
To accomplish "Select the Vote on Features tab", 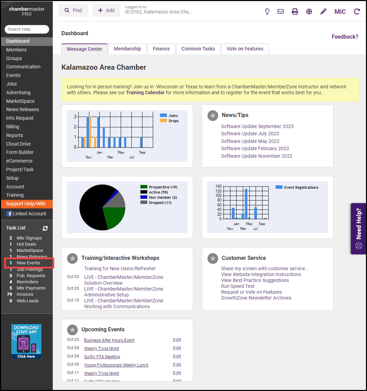I will 245,49.
